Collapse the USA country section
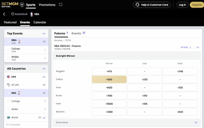204x128 pixels. 44,77
